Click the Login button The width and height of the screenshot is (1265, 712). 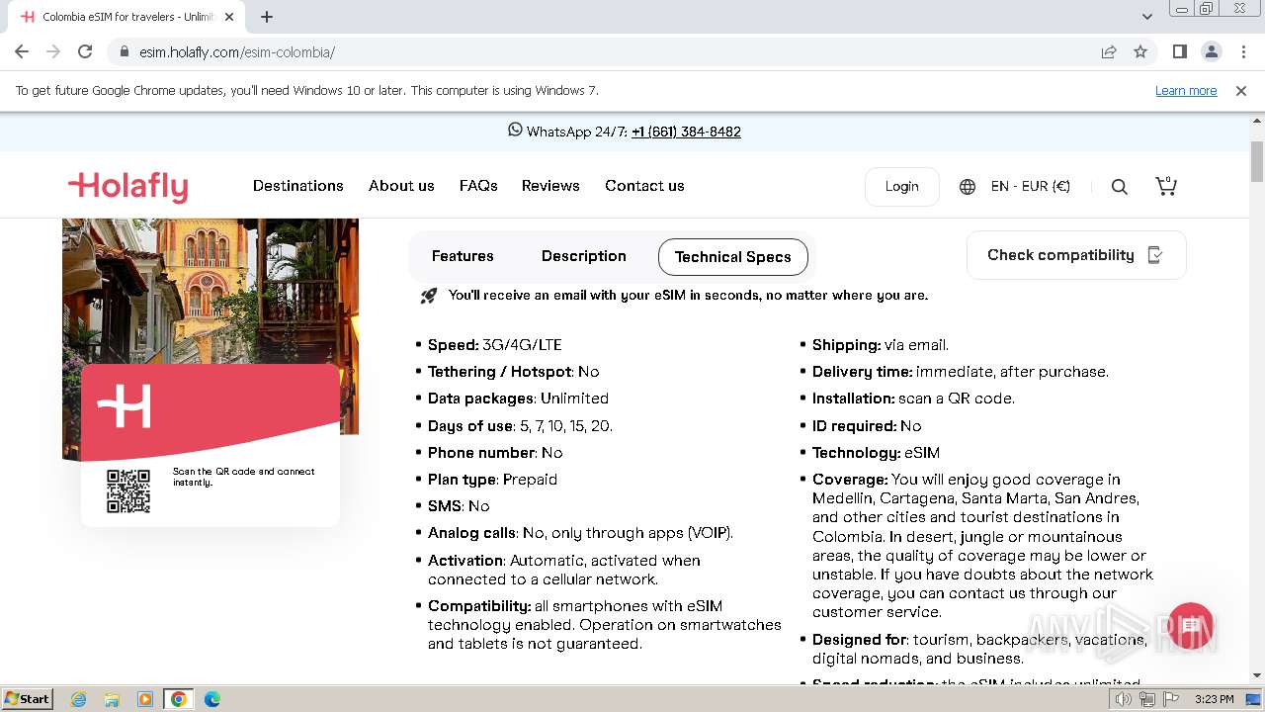pos(901,186)
